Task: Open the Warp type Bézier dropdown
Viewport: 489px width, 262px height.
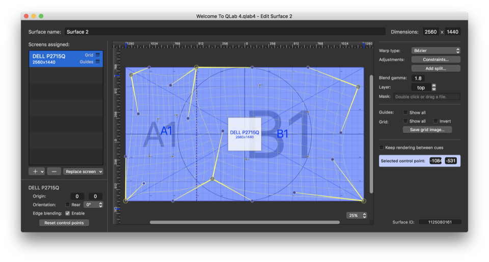Action: (x=436, y=51)
